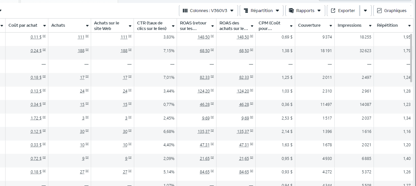The image size is (416, 186).
Task: Open the Graphiques panel
Action: tap(392, 10)
